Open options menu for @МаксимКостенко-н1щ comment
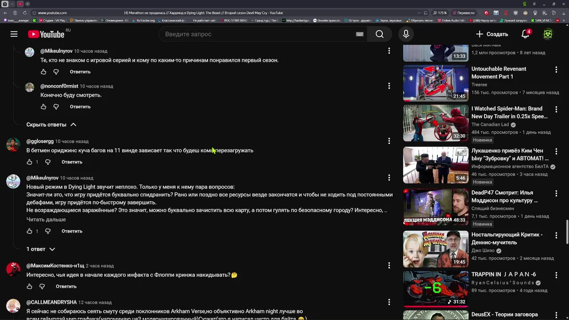Image resolution: width=569 pixels, height=320 pixels. click(x=389, y=265)
